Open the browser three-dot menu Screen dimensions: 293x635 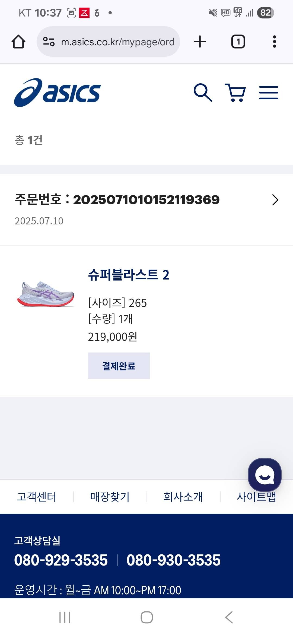[274, 42]
